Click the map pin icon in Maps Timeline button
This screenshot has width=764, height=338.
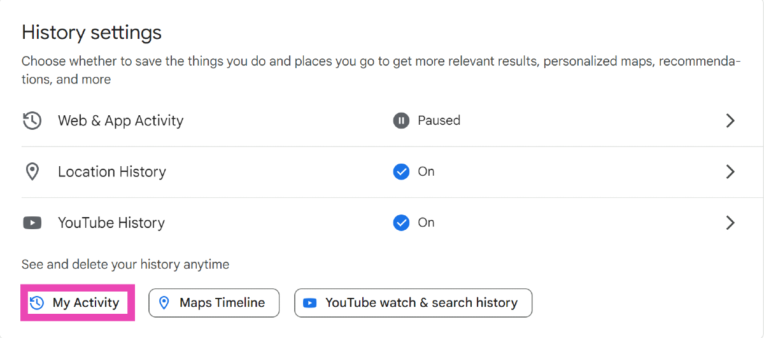click(x=164, y=303)
